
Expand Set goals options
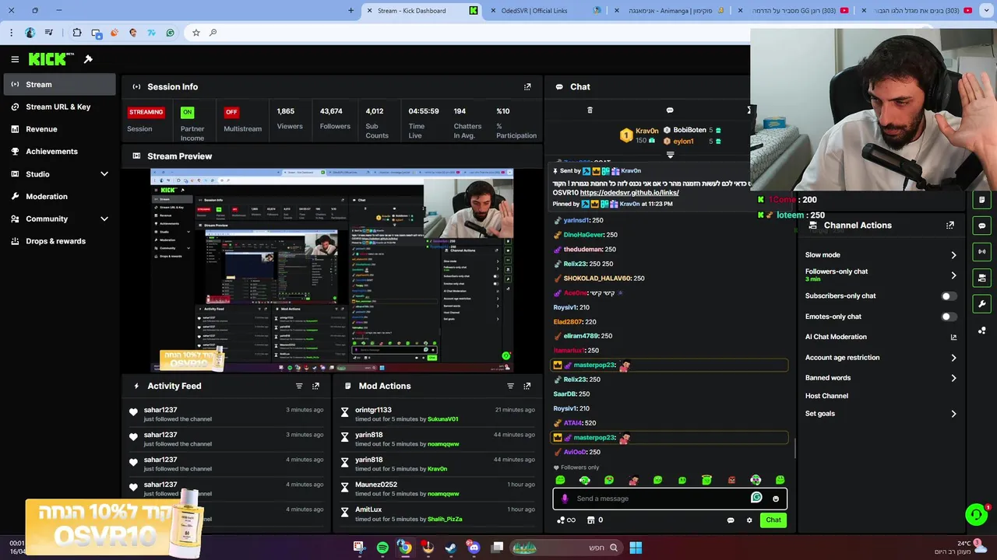point(953,414)
